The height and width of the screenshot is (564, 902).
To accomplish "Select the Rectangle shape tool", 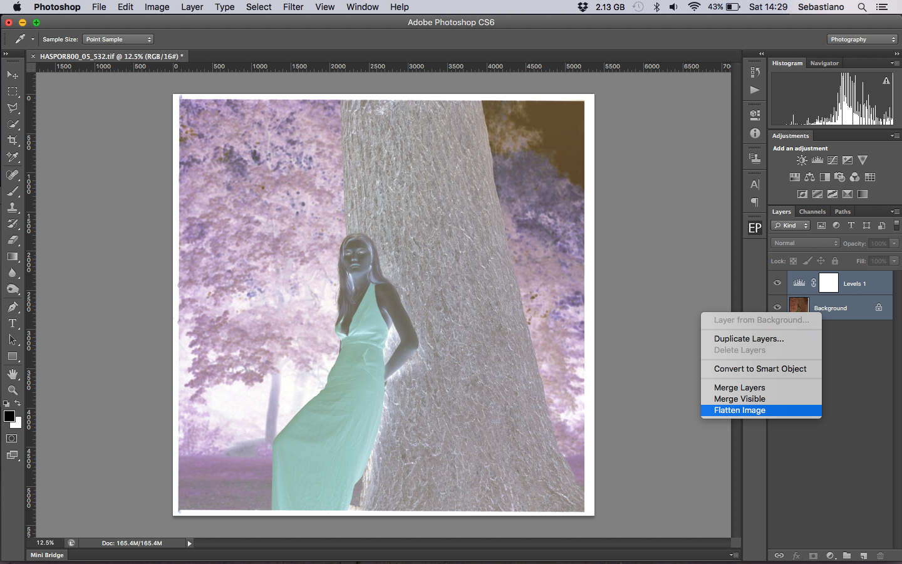I will pos(13,356).
